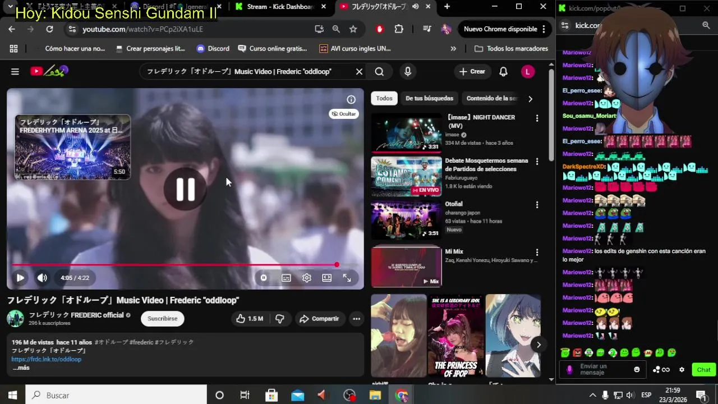
Task: Open File Explorer from the taskbar
Action: (x=375, y=396)
